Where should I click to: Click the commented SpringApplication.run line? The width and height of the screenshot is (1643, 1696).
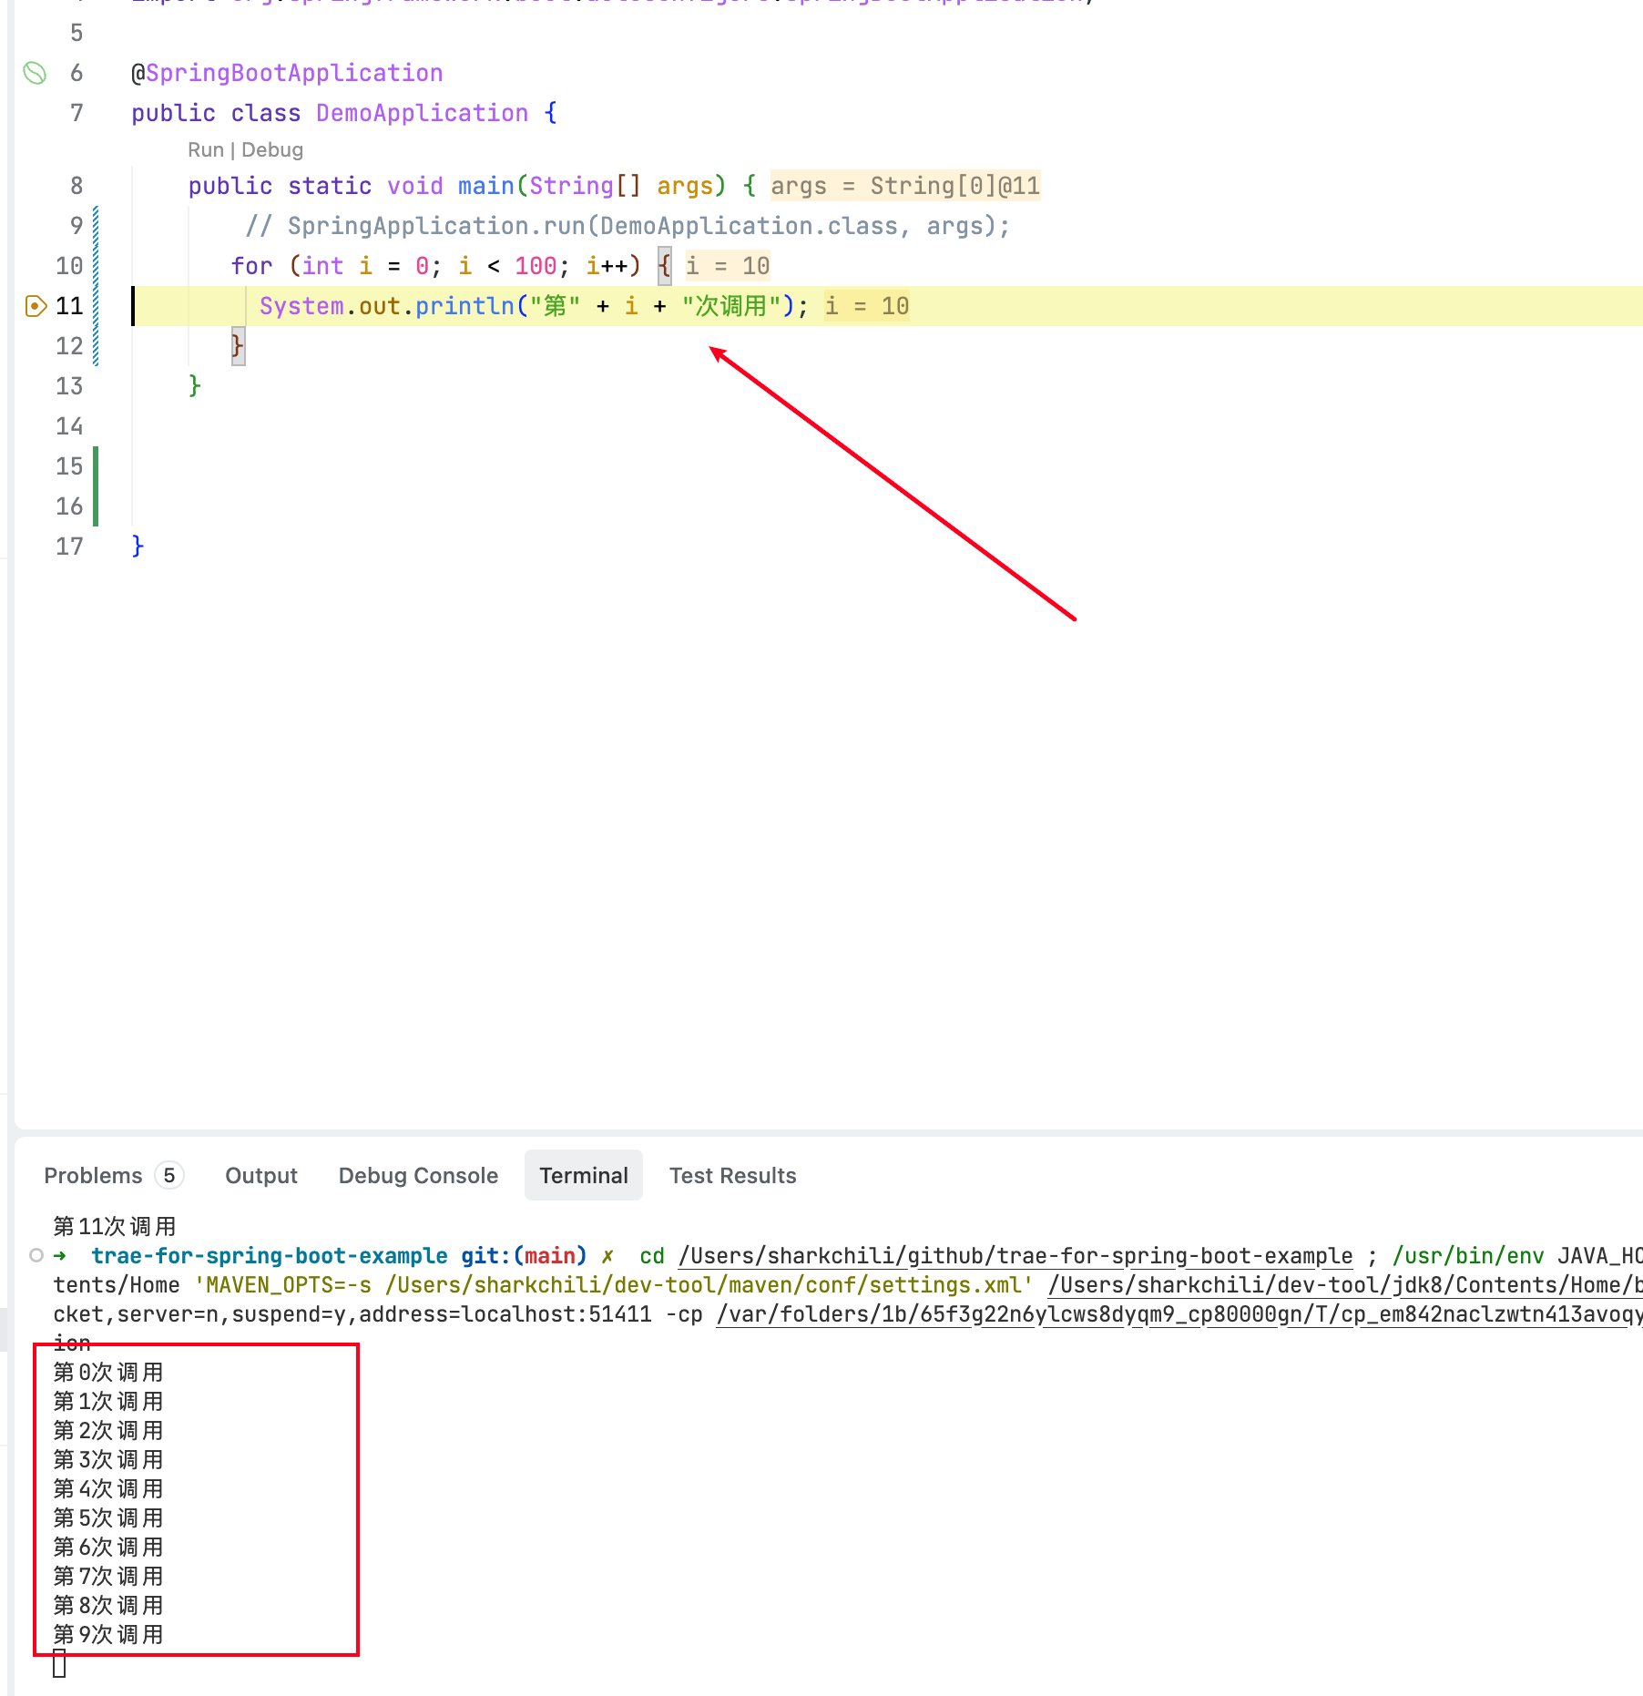628,226
